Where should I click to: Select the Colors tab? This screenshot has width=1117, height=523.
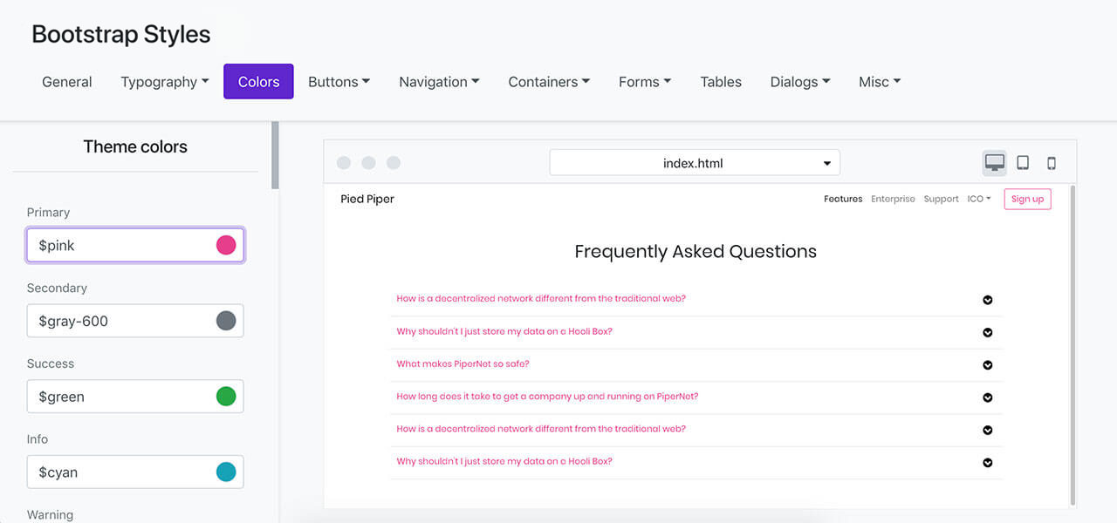point(258,82)
